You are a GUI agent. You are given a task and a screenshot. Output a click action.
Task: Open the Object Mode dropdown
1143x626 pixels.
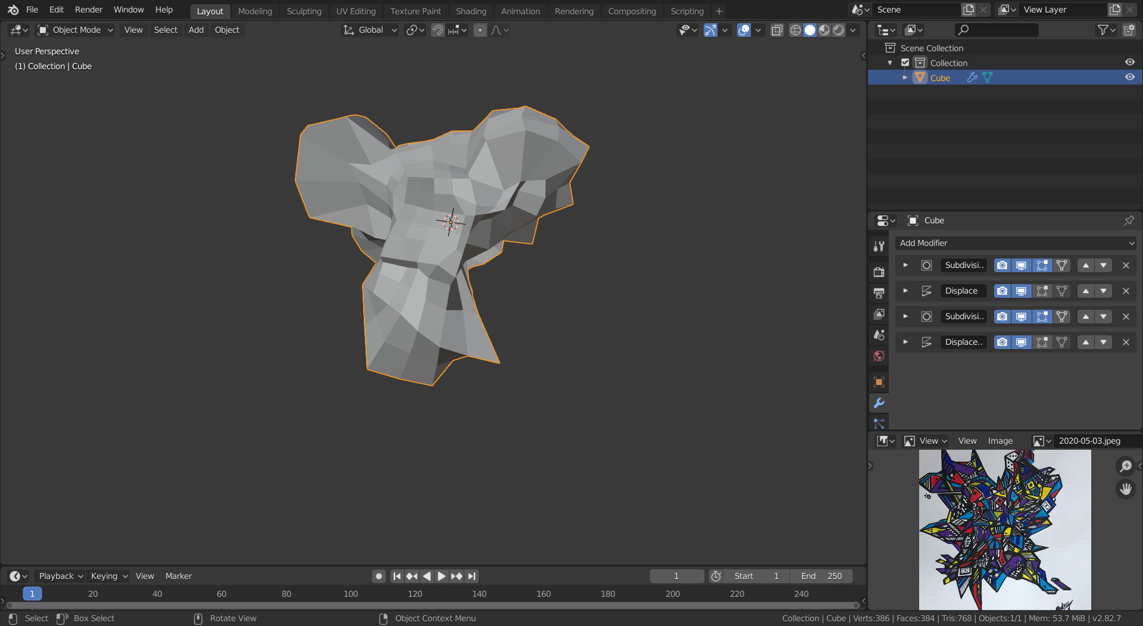(75, 30)
